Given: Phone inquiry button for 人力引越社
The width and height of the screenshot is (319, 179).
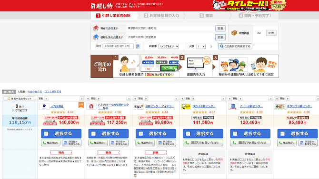Looking at the screenshot, I should pyautogui.click(x=50, y=143).
